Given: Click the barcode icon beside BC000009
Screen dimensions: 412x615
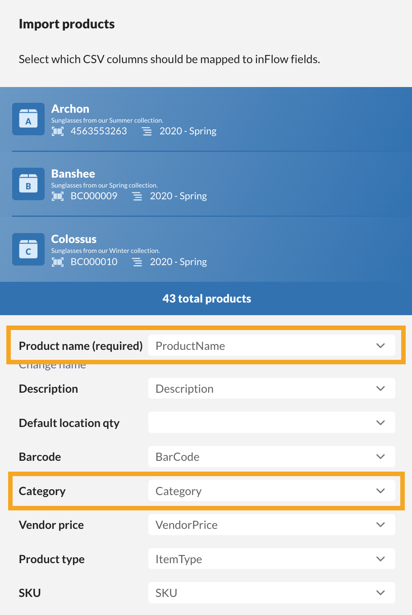Looking at the screenshot, I should [x=58, y=196].
